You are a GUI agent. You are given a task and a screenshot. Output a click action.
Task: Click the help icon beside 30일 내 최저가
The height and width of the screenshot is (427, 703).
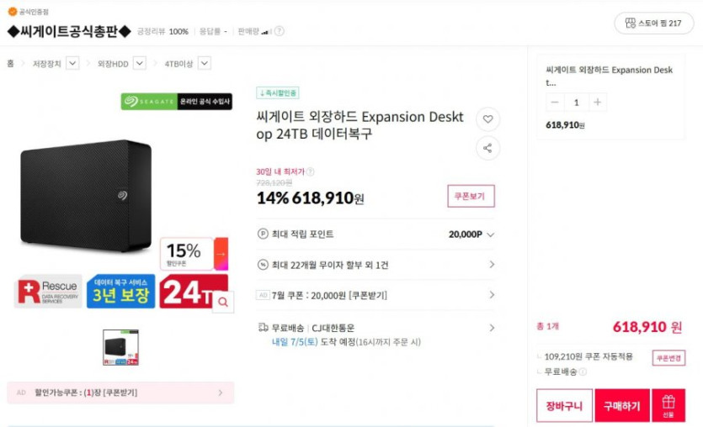pos(310,171)
